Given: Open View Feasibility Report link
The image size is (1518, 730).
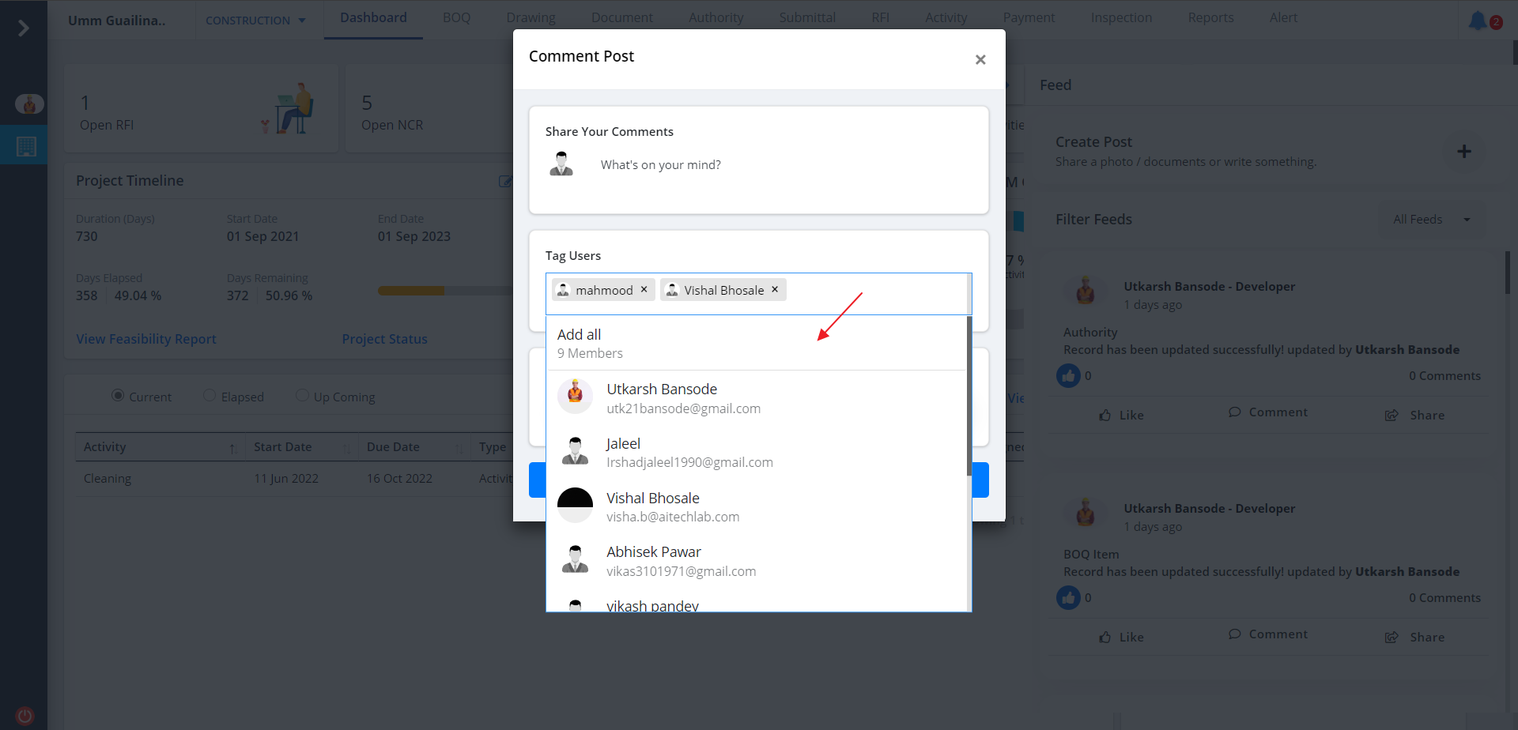Looking at the screenshot, I should (146, 339).
